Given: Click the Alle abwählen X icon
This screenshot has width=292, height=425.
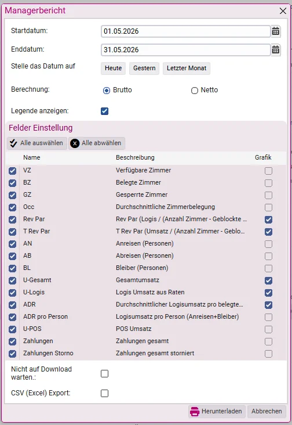Looking at the screenshot, I should (75, 143).
